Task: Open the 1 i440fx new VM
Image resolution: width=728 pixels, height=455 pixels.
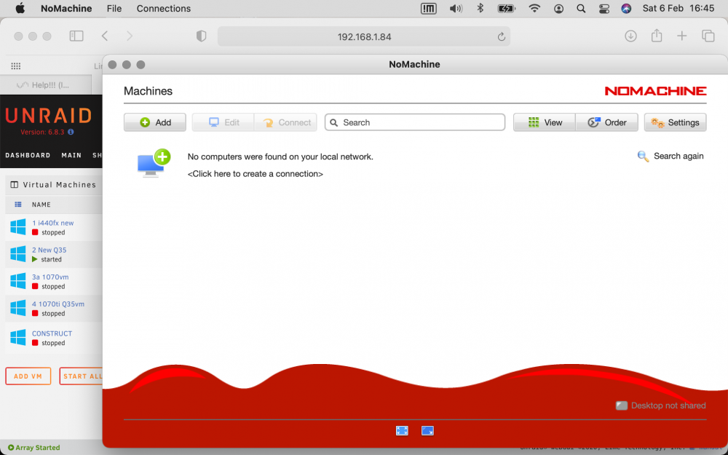Action: pos(53,223)
